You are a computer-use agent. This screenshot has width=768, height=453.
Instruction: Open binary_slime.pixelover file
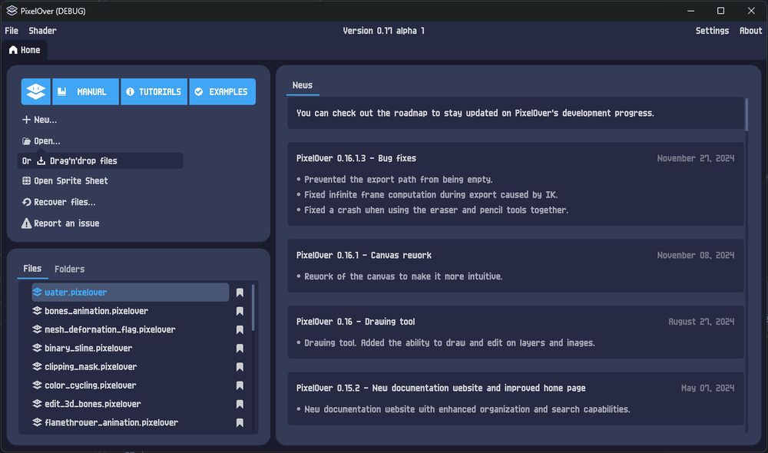click(131, 349)
